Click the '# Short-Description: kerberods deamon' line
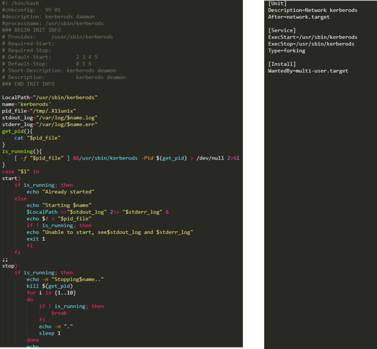The image size is (377, 349). pos(59,71)
